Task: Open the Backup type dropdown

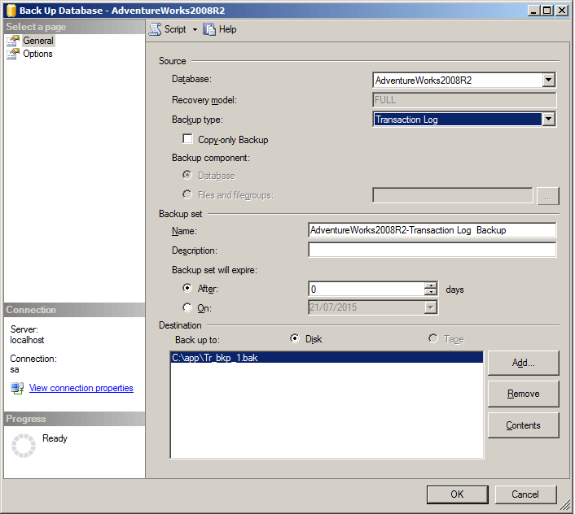Action: 549,120
